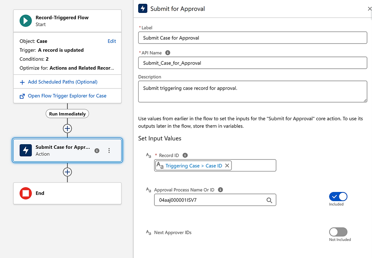The height and width of the screenshot is (258, 372).
Task: Disable the Approval Process Name Included toggle
Action: click(338, 197)
